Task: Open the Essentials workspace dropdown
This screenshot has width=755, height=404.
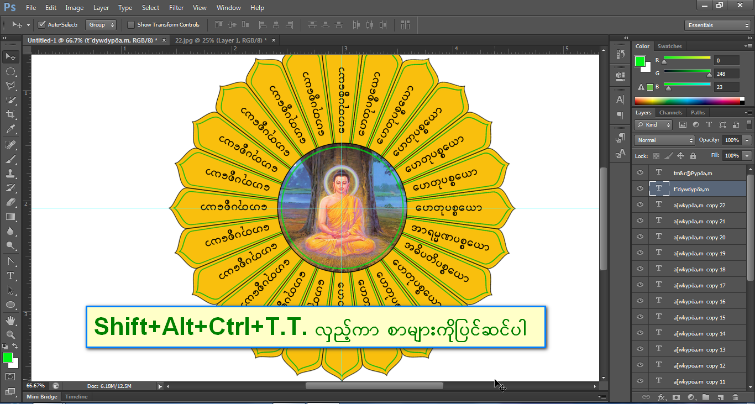Action: 717,25
